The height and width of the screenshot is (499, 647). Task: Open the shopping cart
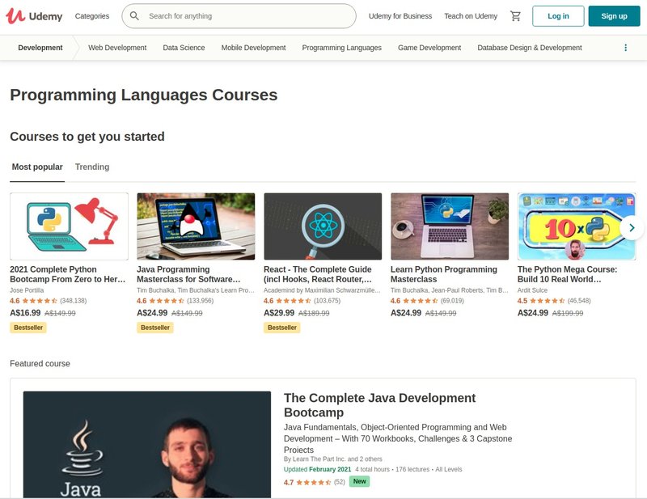(x=515, y=16)
